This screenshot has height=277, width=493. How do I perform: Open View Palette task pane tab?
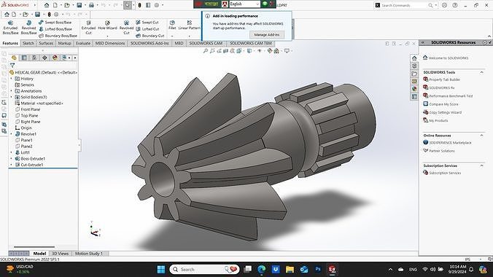point(414,81)
